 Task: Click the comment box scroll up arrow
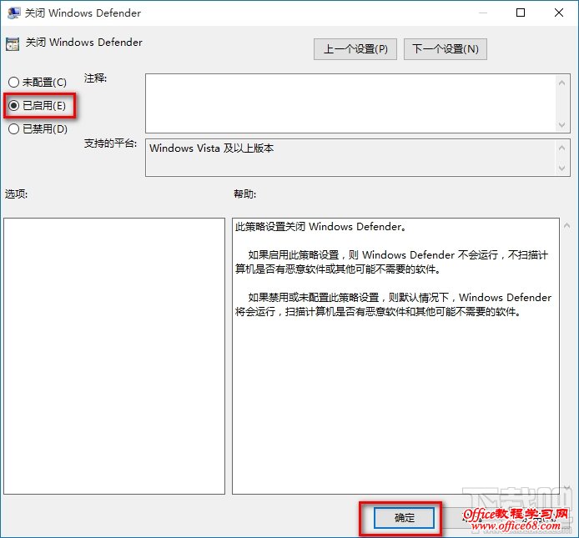[x=561, y=83]
